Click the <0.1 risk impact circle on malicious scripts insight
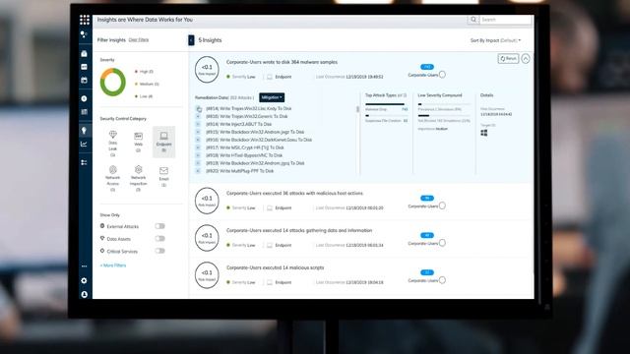The width and height of the screenshot is (630, 354). click(x=207, y=275)
